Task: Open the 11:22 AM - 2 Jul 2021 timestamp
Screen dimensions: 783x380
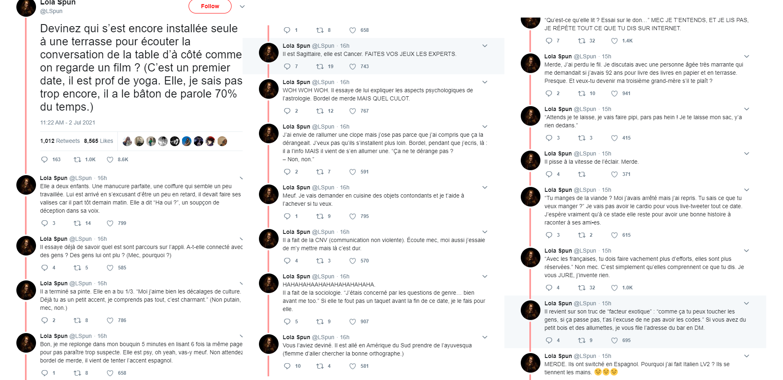Action: [67, 122]
